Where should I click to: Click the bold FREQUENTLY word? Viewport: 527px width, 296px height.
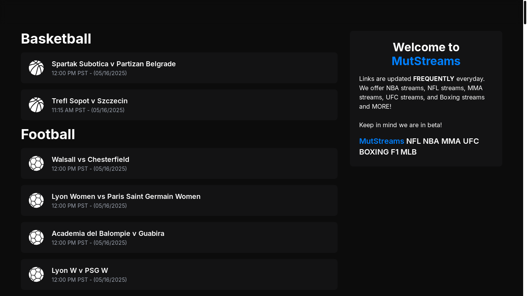434,79
